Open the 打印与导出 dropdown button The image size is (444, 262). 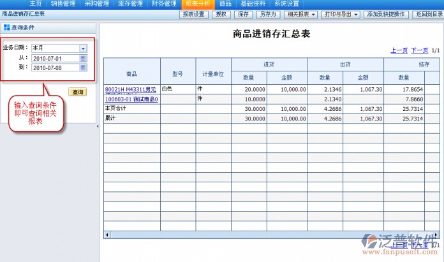pos(341,14)
